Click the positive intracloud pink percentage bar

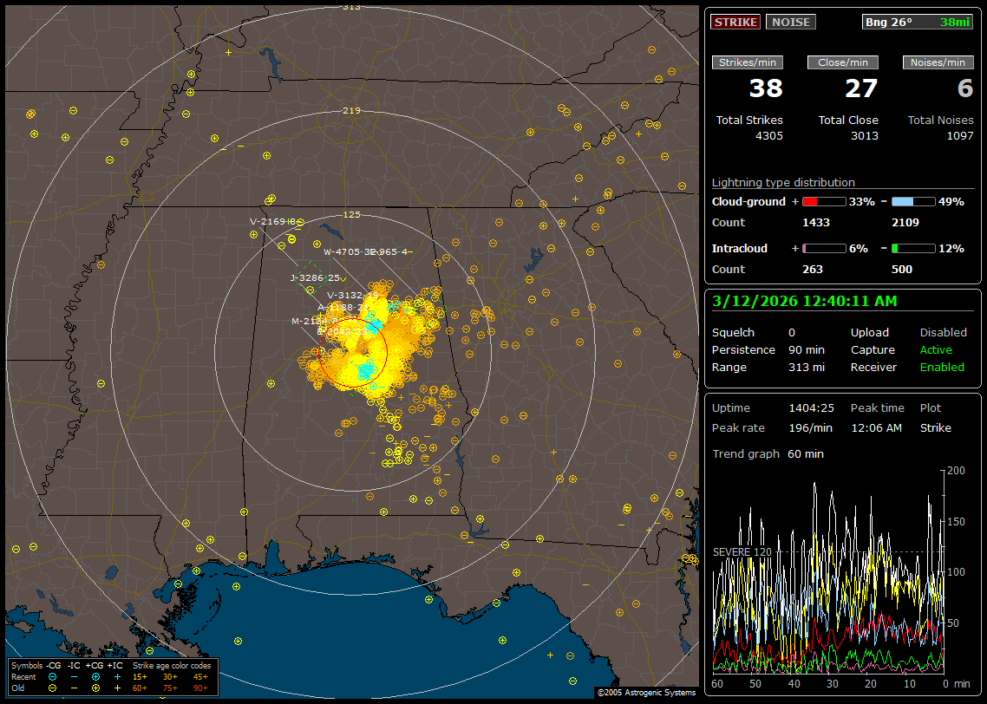(823, 248)
